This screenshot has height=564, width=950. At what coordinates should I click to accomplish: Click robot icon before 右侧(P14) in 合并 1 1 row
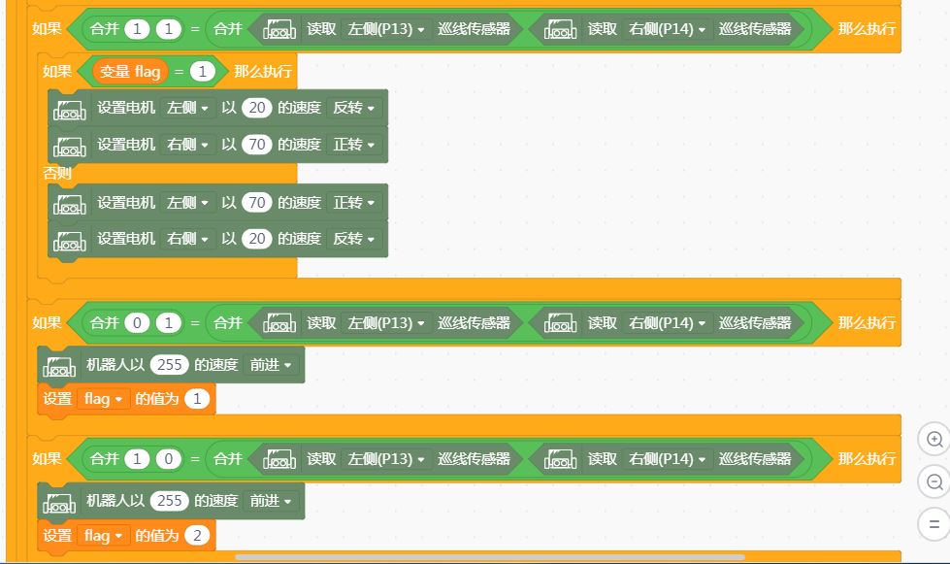tap(561, 28)
